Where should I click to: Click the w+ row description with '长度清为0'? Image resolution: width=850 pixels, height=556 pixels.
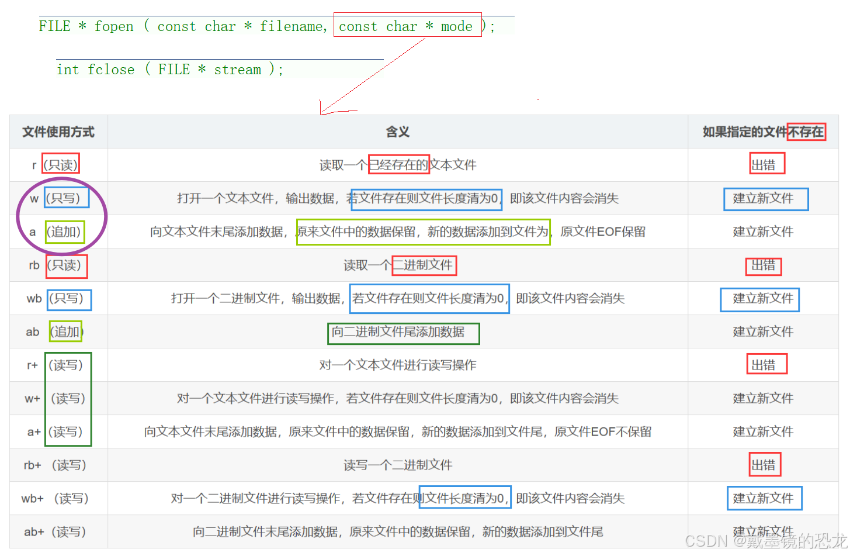click(x=398, y=399)
